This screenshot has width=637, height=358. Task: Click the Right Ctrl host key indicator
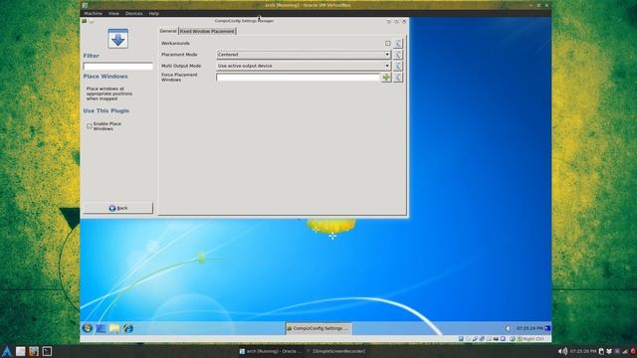click(533, 338)
